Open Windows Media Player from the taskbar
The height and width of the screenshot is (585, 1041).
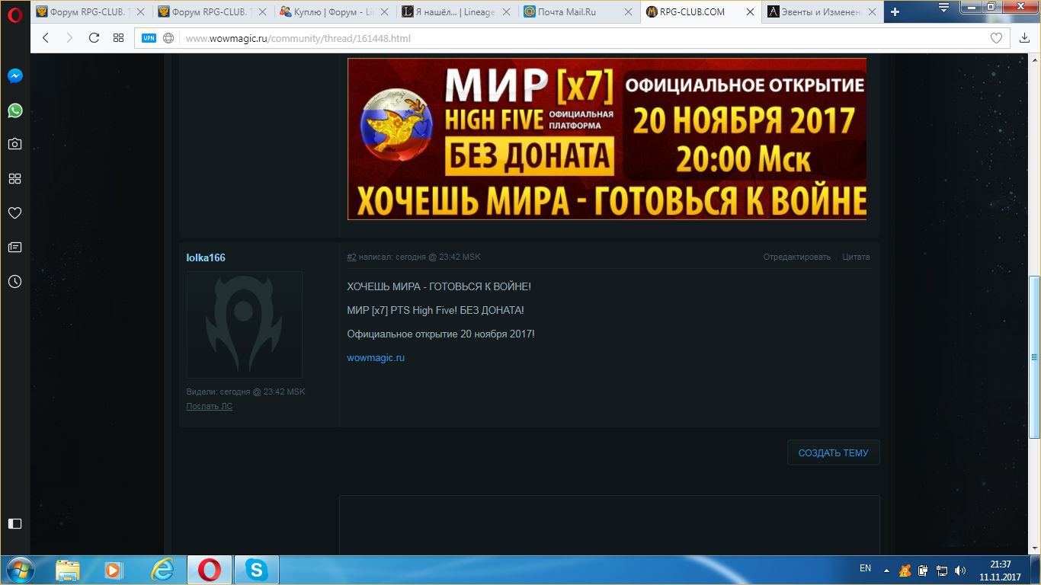coord(114,570)
